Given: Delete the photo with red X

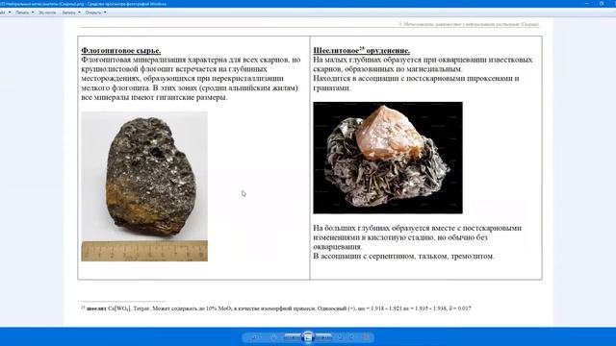Looking at the screenshot, I should 366,337.
